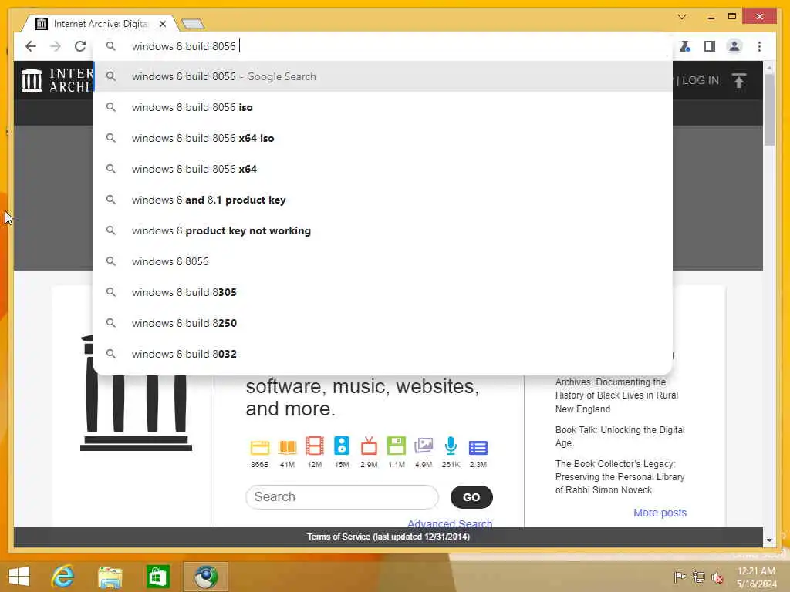Click the GO search button
Viewport: 790px width, 592px height.
(471, 497)
